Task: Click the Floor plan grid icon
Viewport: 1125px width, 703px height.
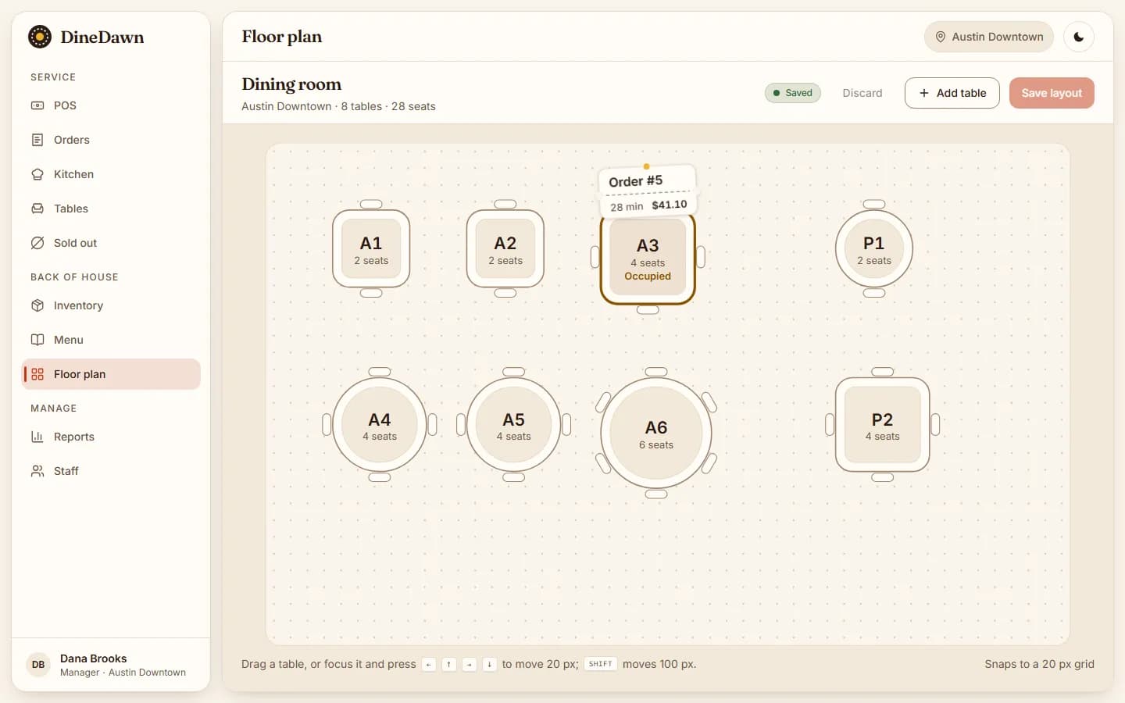Action: (x=37, y=374)
